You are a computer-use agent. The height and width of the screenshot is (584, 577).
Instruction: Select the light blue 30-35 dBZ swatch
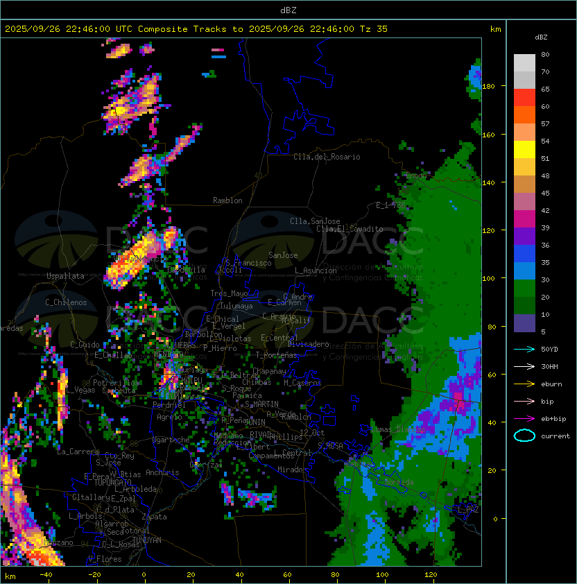524,271
